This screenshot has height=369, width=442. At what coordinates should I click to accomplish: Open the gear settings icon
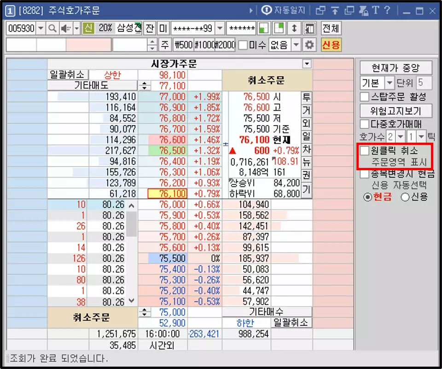coord(309,45)
